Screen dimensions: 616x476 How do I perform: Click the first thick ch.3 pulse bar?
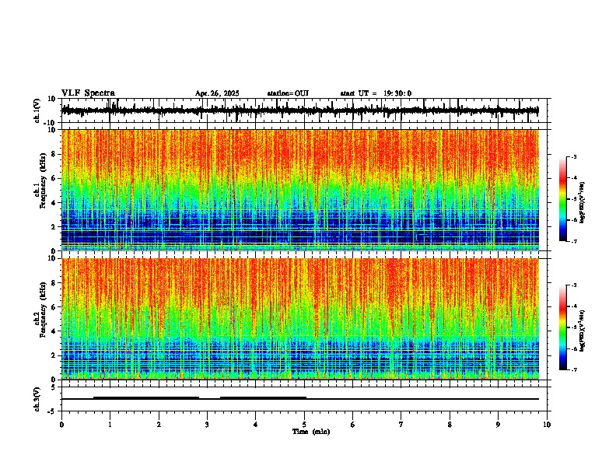click(x=146, y=398)
